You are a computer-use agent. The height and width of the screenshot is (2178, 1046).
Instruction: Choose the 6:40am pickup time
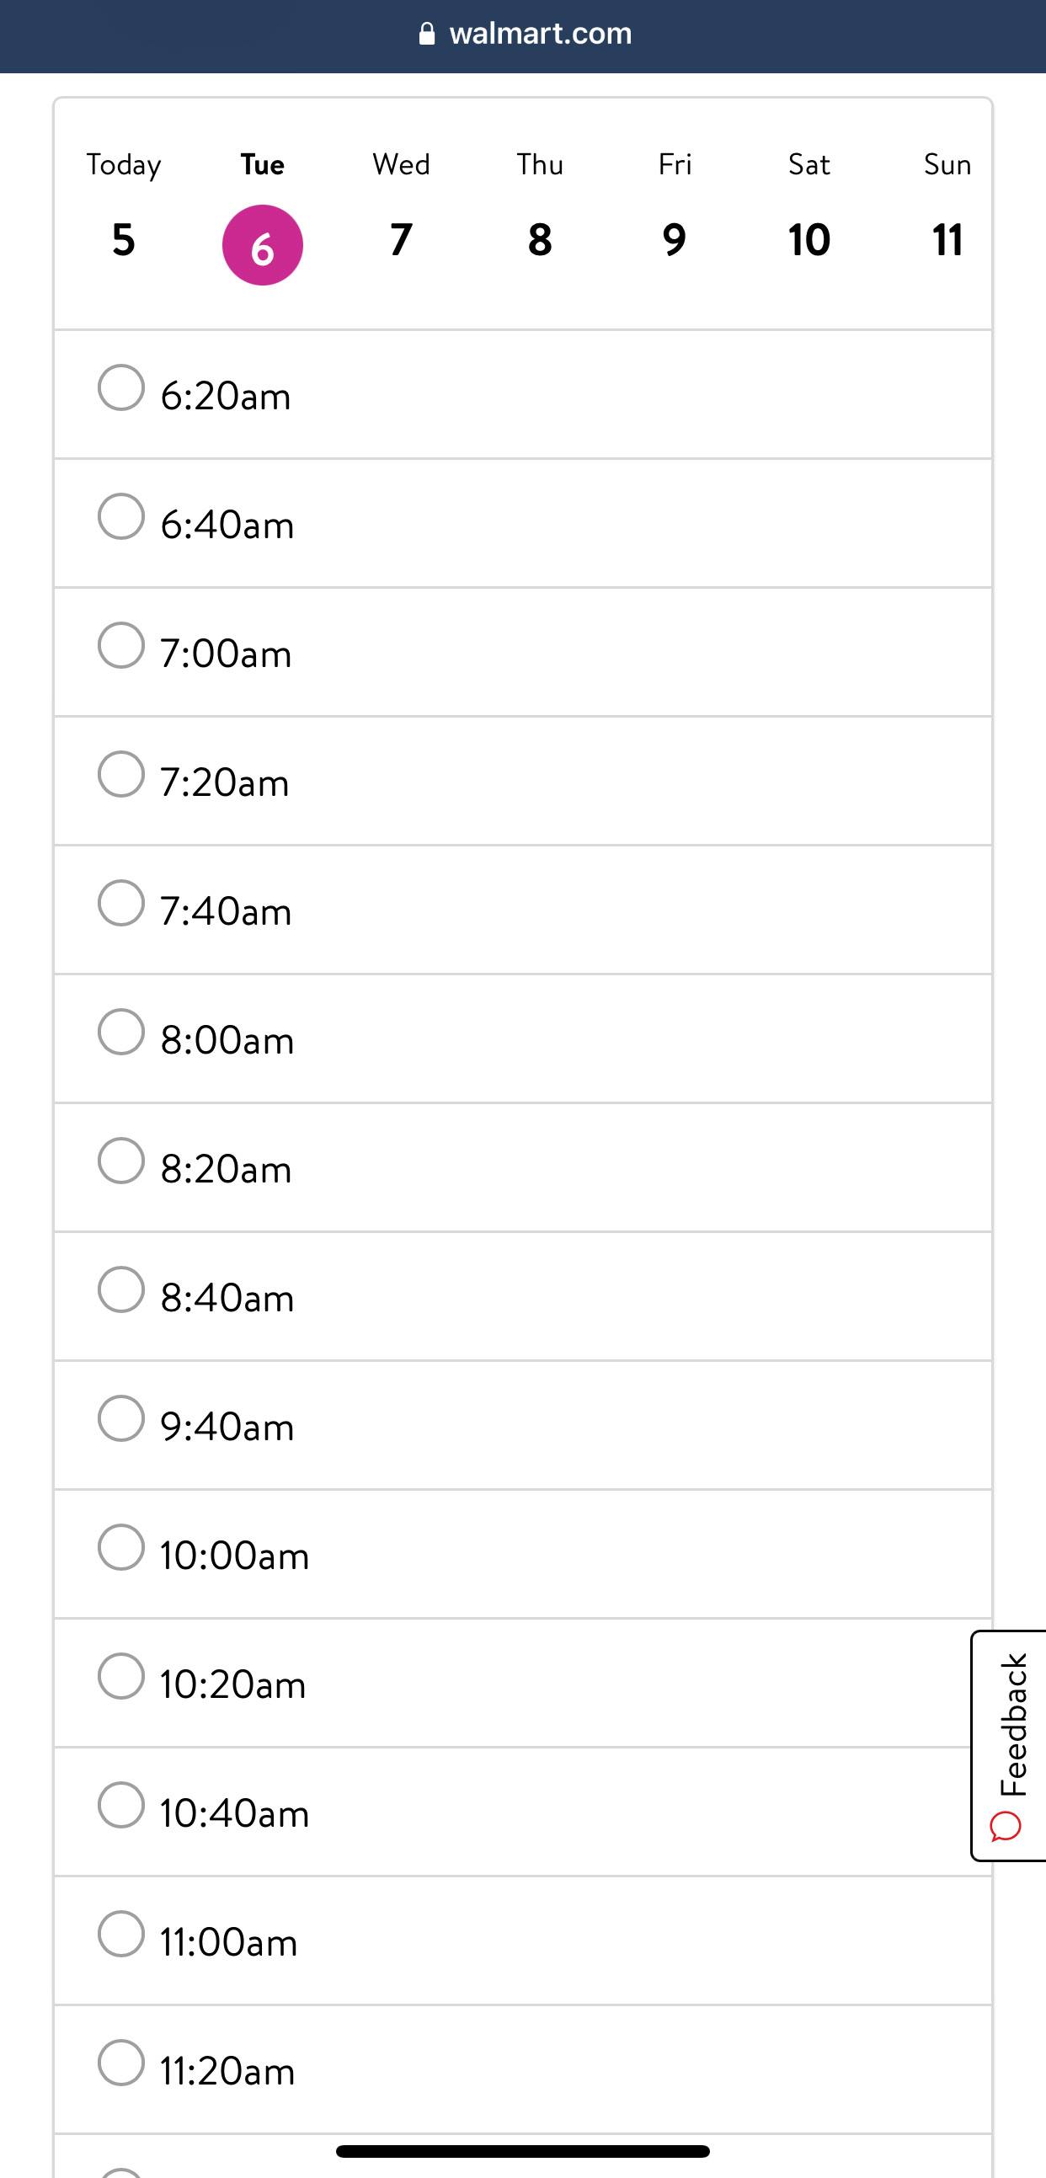121,516
